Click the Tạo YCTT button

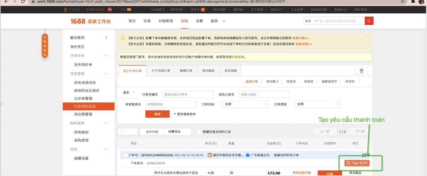[x=357, y=163]
